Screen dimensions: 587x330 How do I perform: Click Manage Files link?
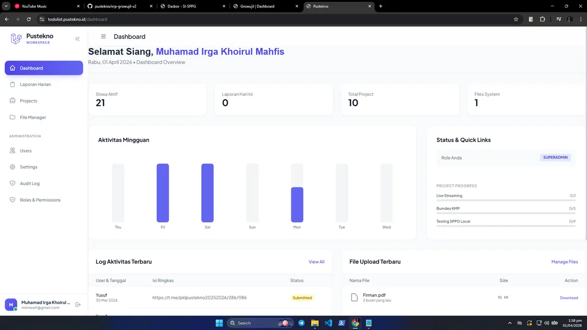(565, 262)
